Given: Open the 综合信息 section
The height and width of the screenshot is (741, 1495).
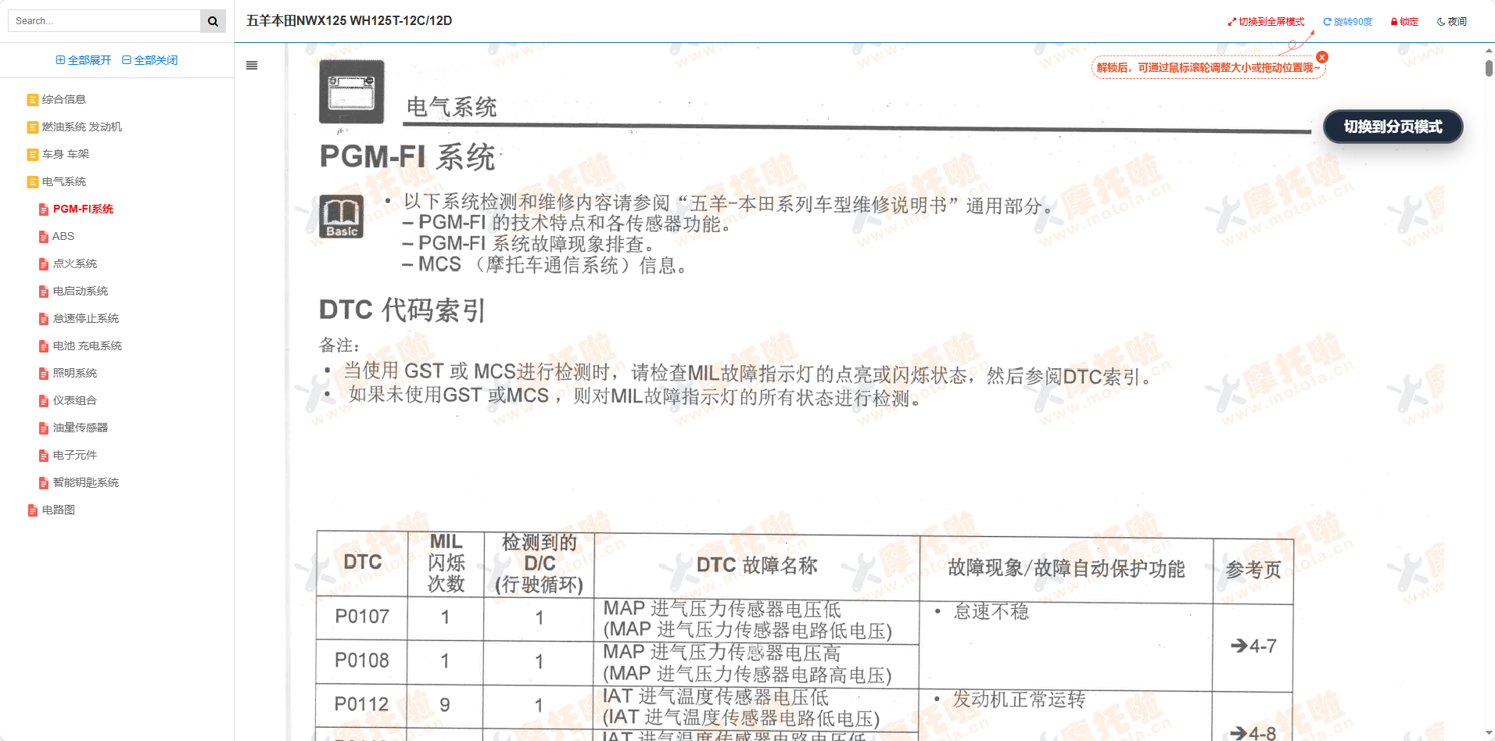Looking at the screenshot, I should coord(64,99).
